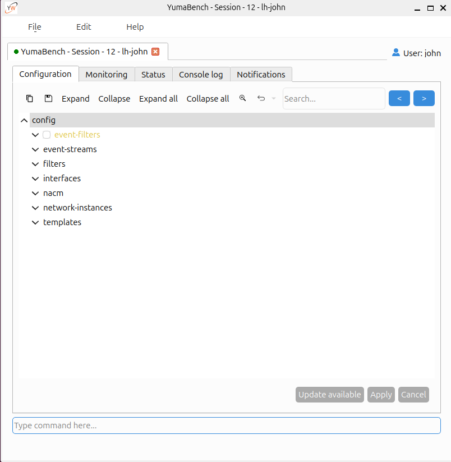
Task: Select the interfaces tree item
Action: click(x=62, y=179)
